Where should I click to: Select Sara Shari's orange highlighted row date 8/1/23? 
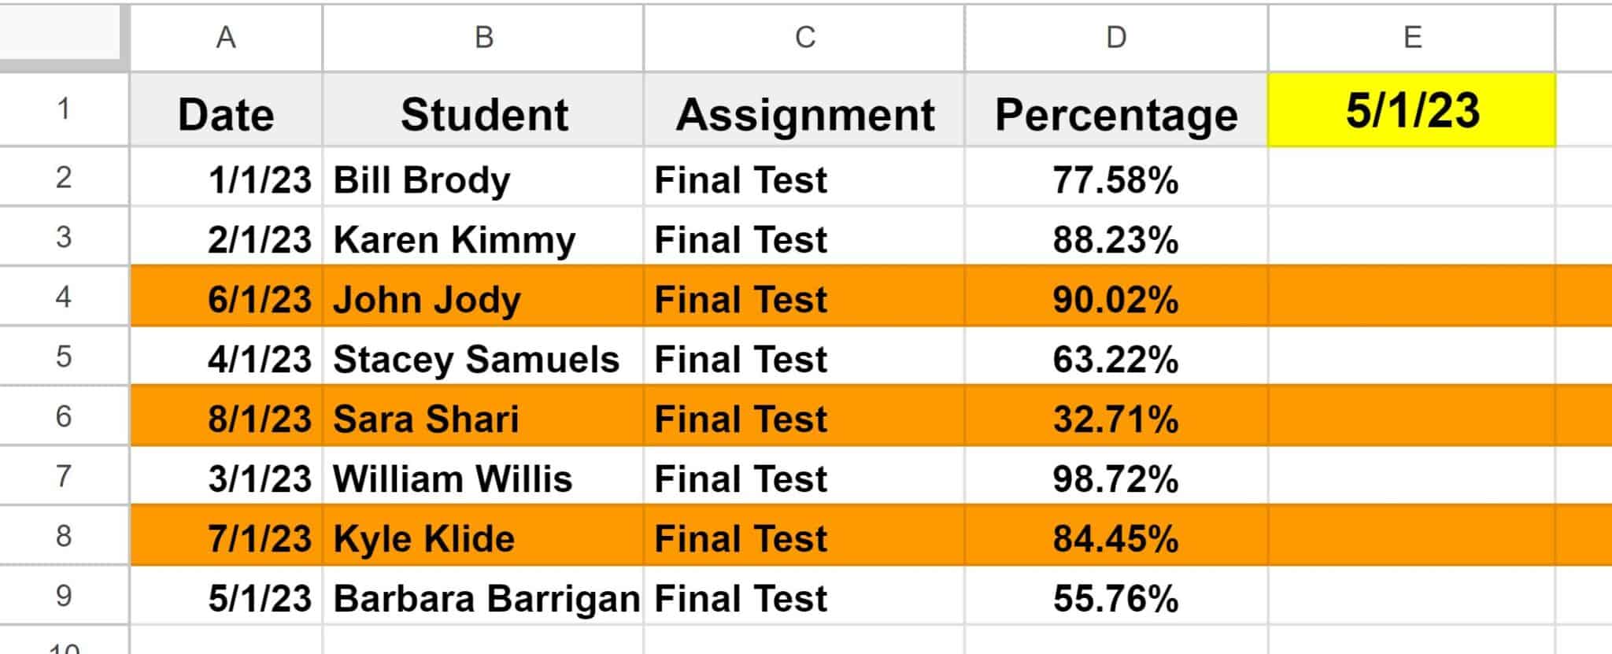point(226,418)
